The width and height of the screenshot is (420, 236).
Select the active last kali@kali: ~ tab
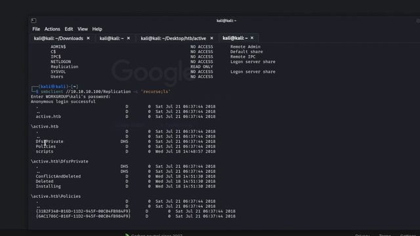click(x=235, y=38)
